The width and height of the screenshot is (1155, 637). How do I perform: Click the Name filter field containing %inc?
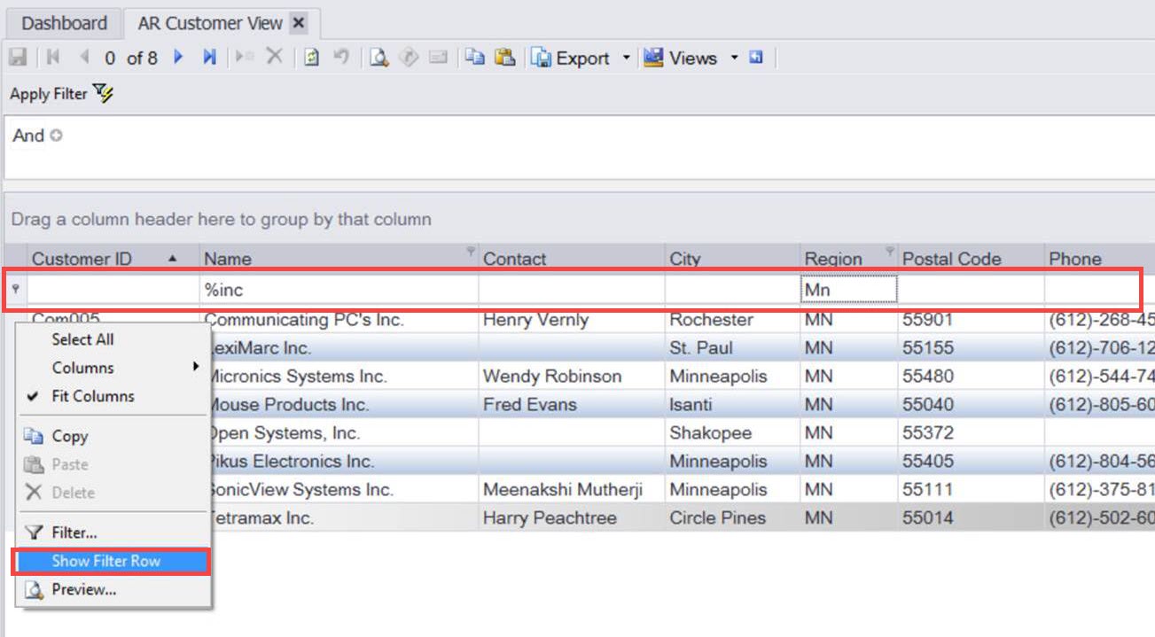point(339,290)
